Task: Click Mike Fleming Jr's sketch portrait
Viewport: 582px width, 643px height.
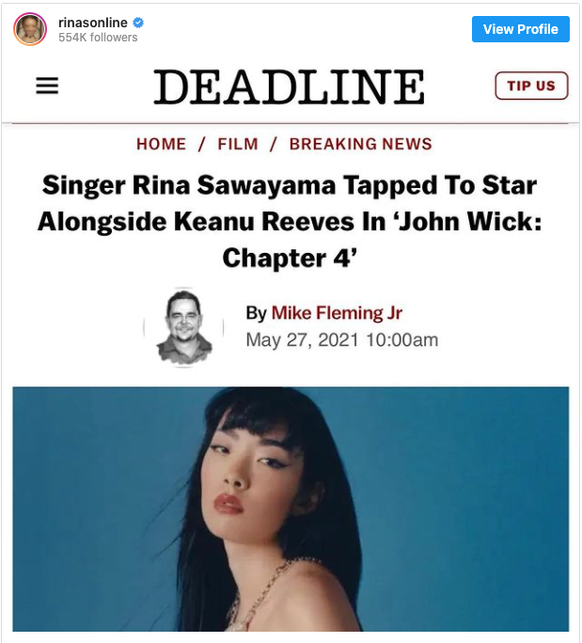Action: pos(184,327)
